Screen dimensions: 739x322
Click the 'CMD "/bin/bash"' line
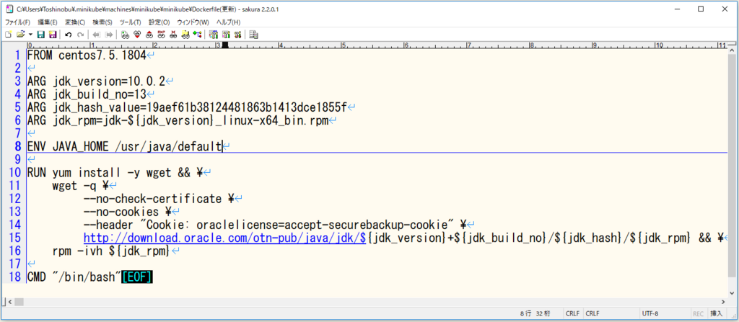click(74, 277)
